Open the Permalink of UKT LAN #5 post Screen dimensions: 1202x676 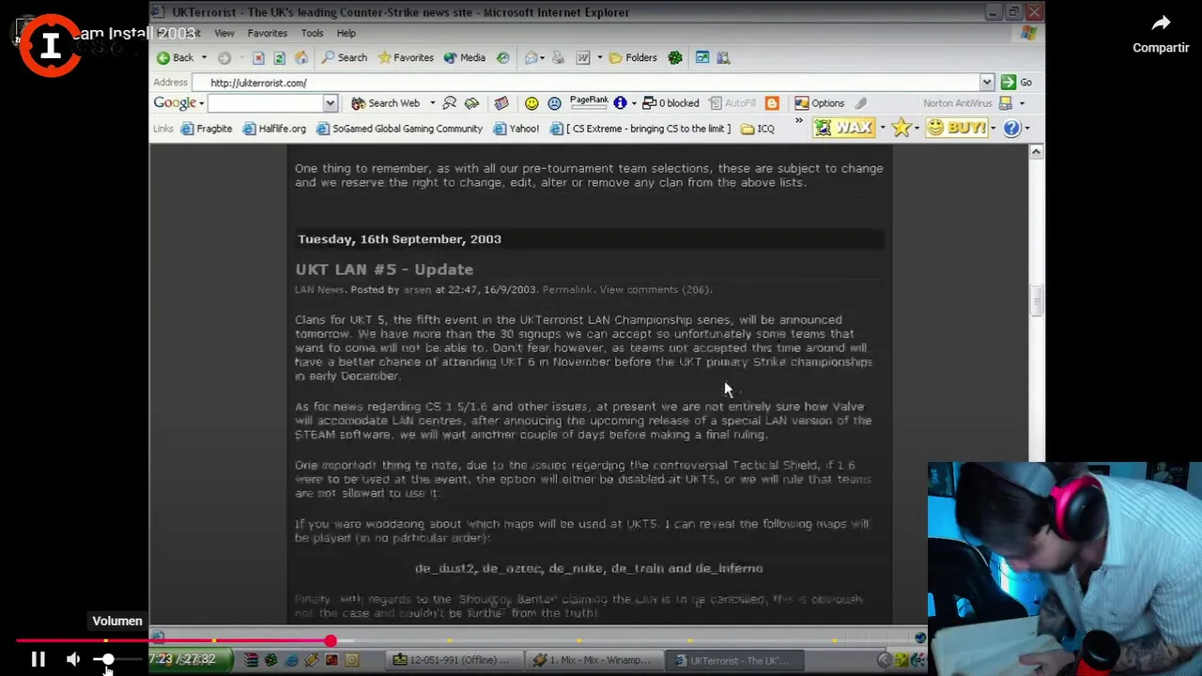pyautogui.click(x=566, y=290)
